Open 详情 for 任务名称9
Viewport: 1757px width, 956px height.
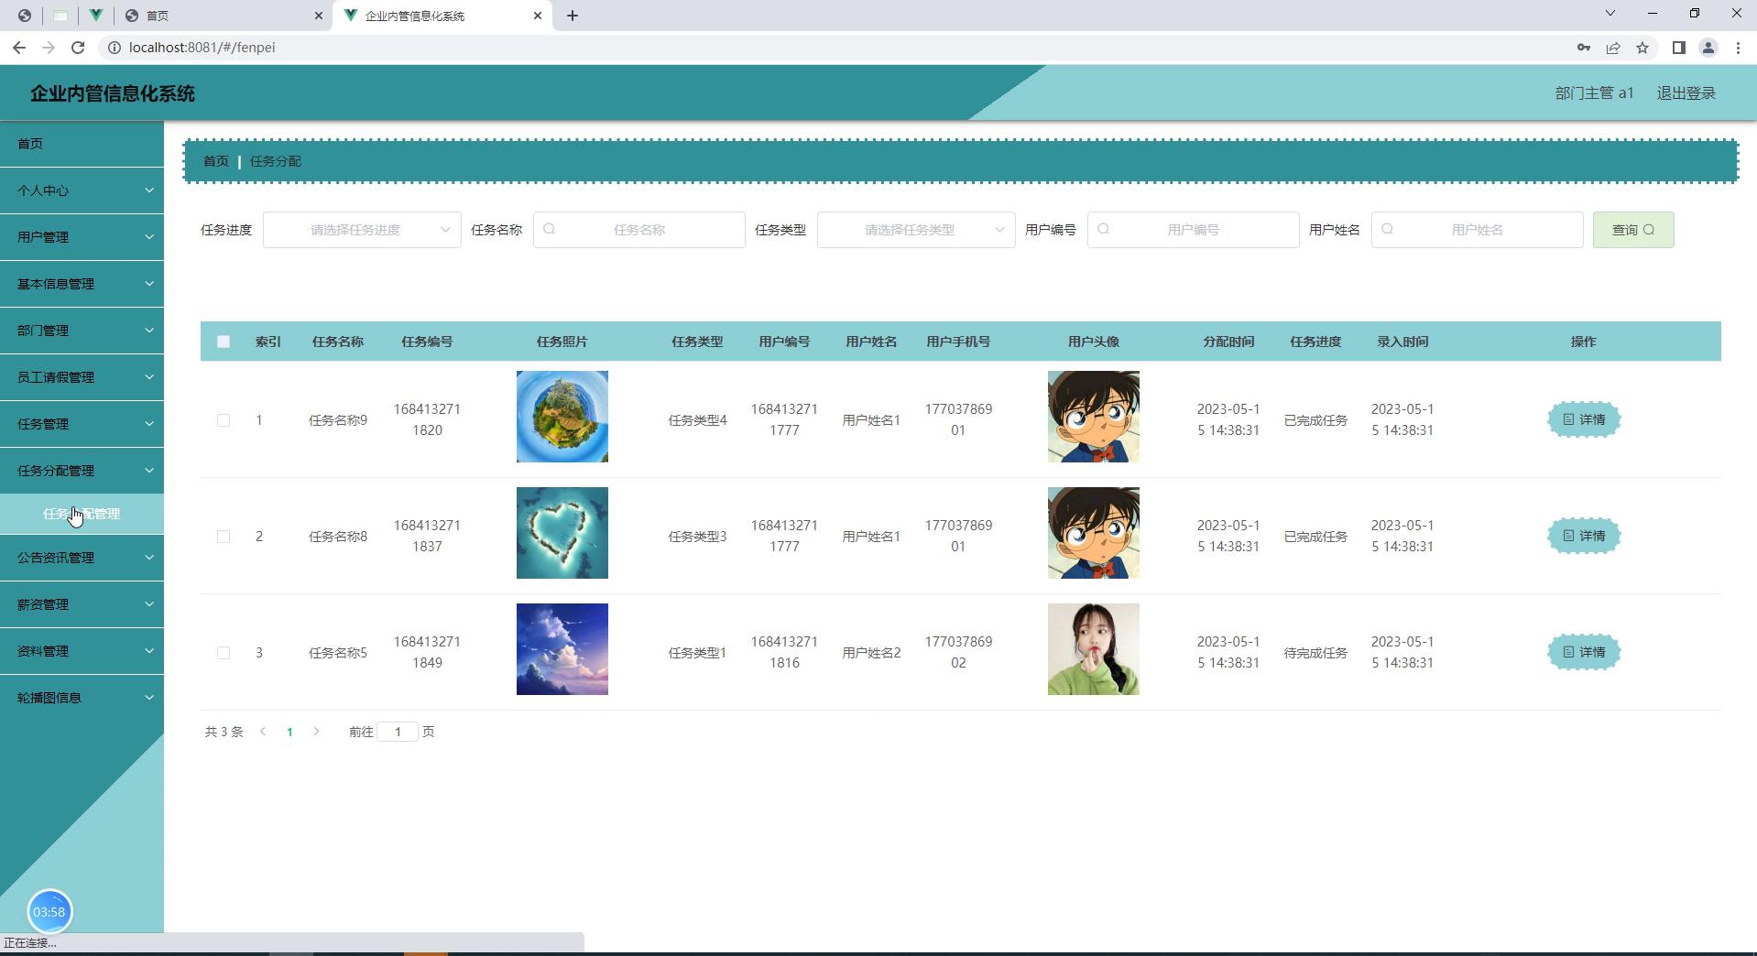[1584, 419]
